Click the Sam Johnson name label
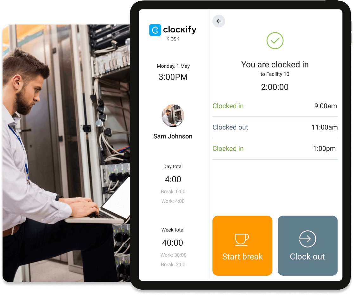The image size is (354, 295). (173, 136)
